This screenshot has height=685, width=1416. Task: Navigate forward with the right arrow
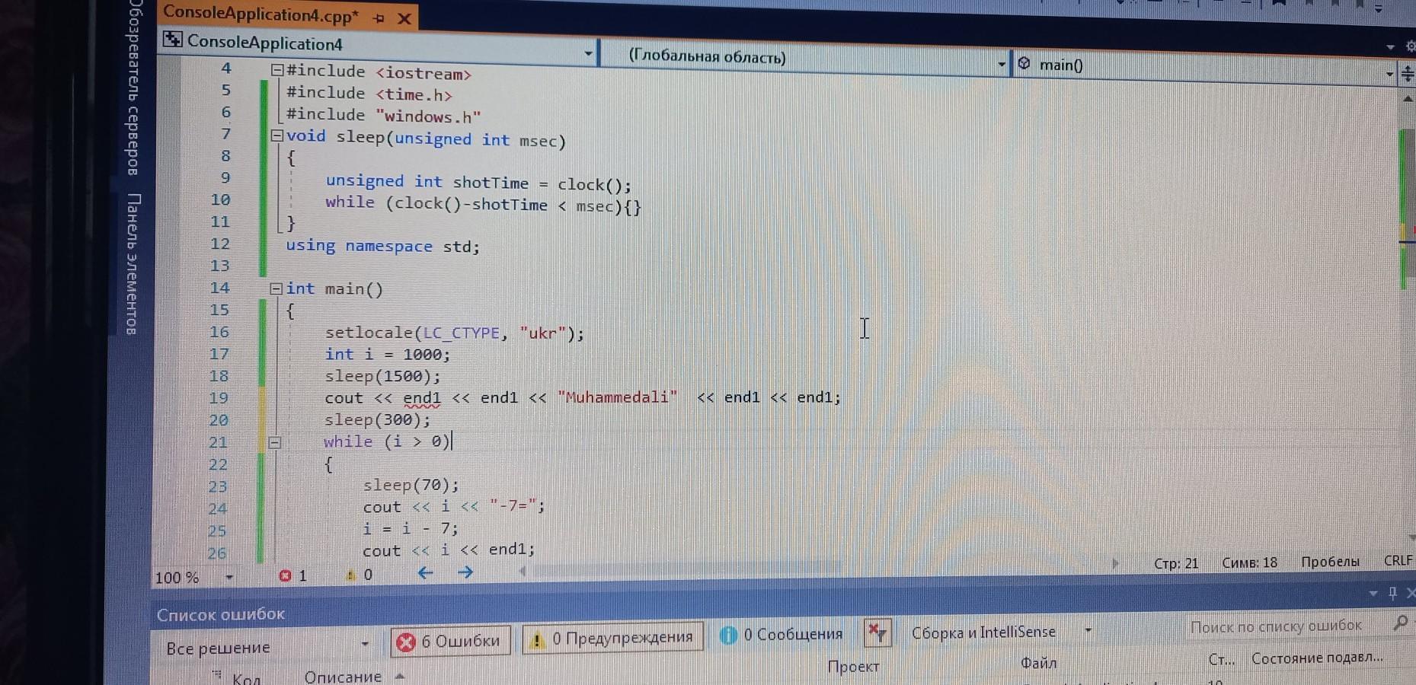pos(465,572)
